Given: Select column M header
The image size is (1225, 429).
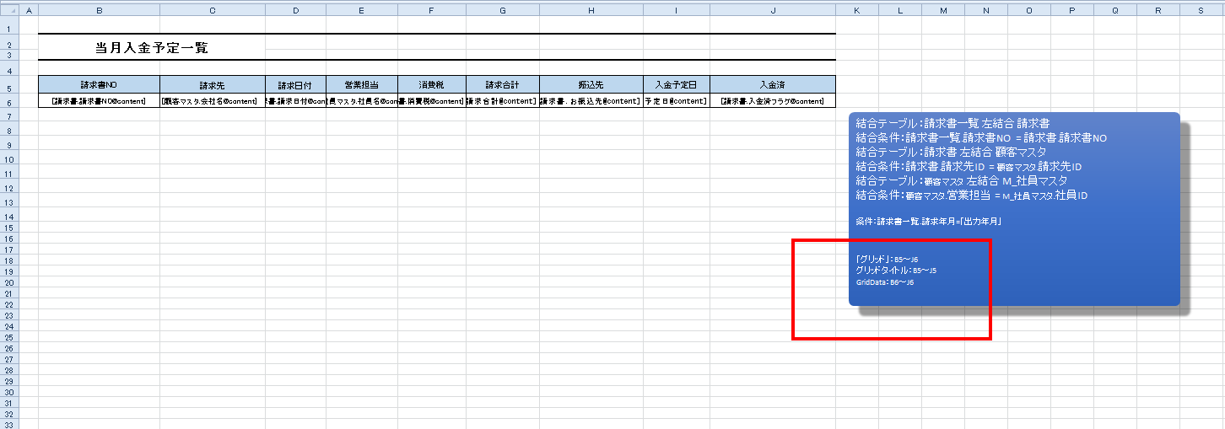Looking at the screenshot, I should [x=942, y=10].
